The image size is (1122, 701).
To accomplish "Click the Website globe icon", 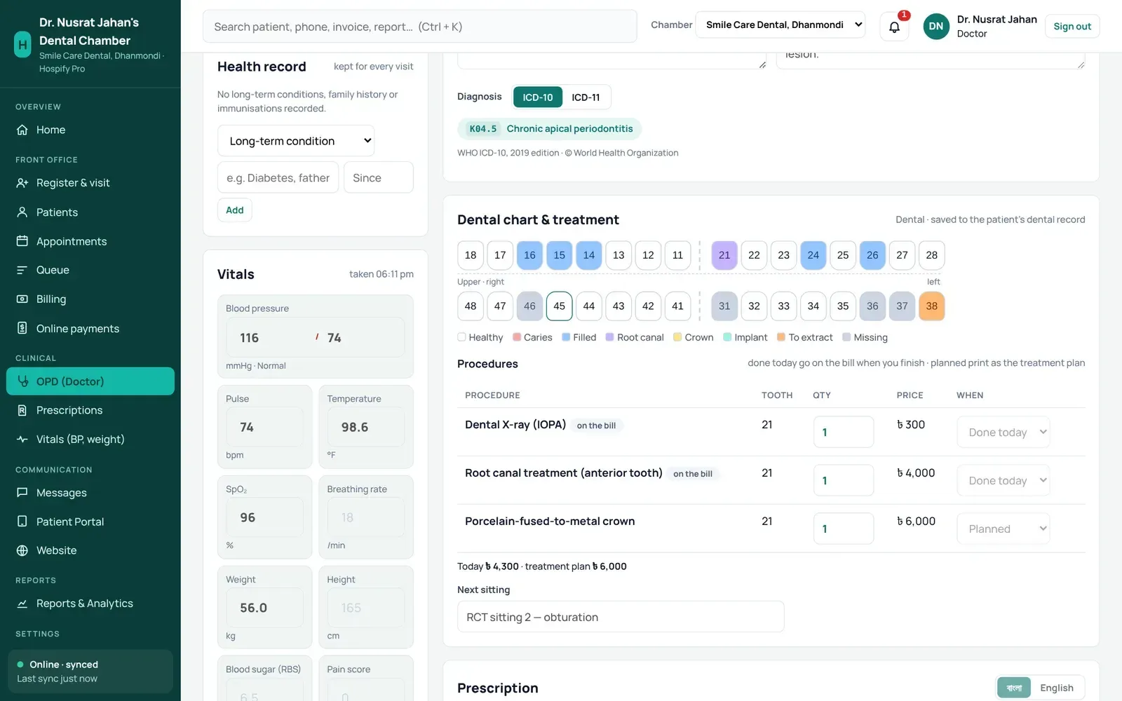I will tap(22, 550).
